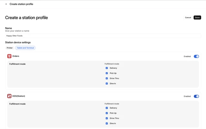Uncheck Delivery under KDS(Station) fulfillment mode
This screenshot has height=129, width=206.
[x=107, y=108]
